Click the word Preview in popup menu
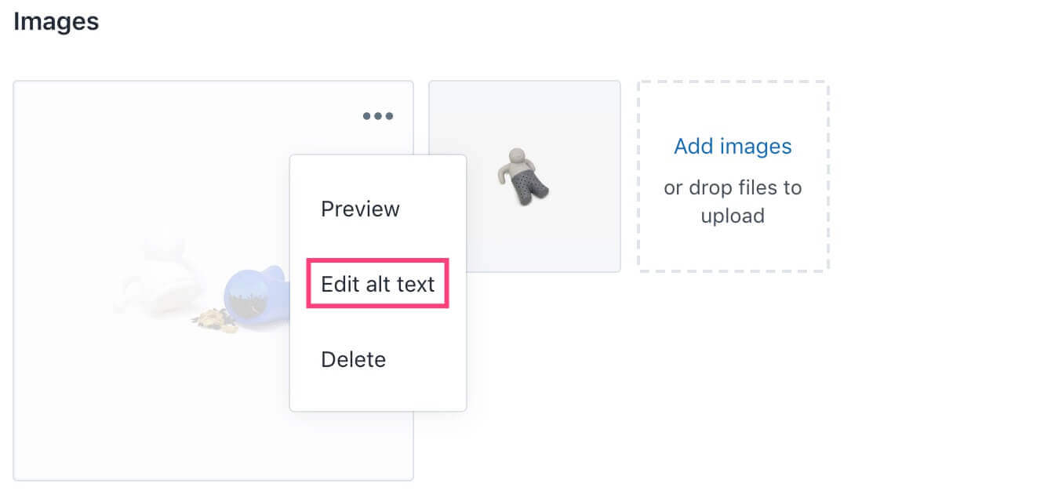 click(x=360, y=209)
